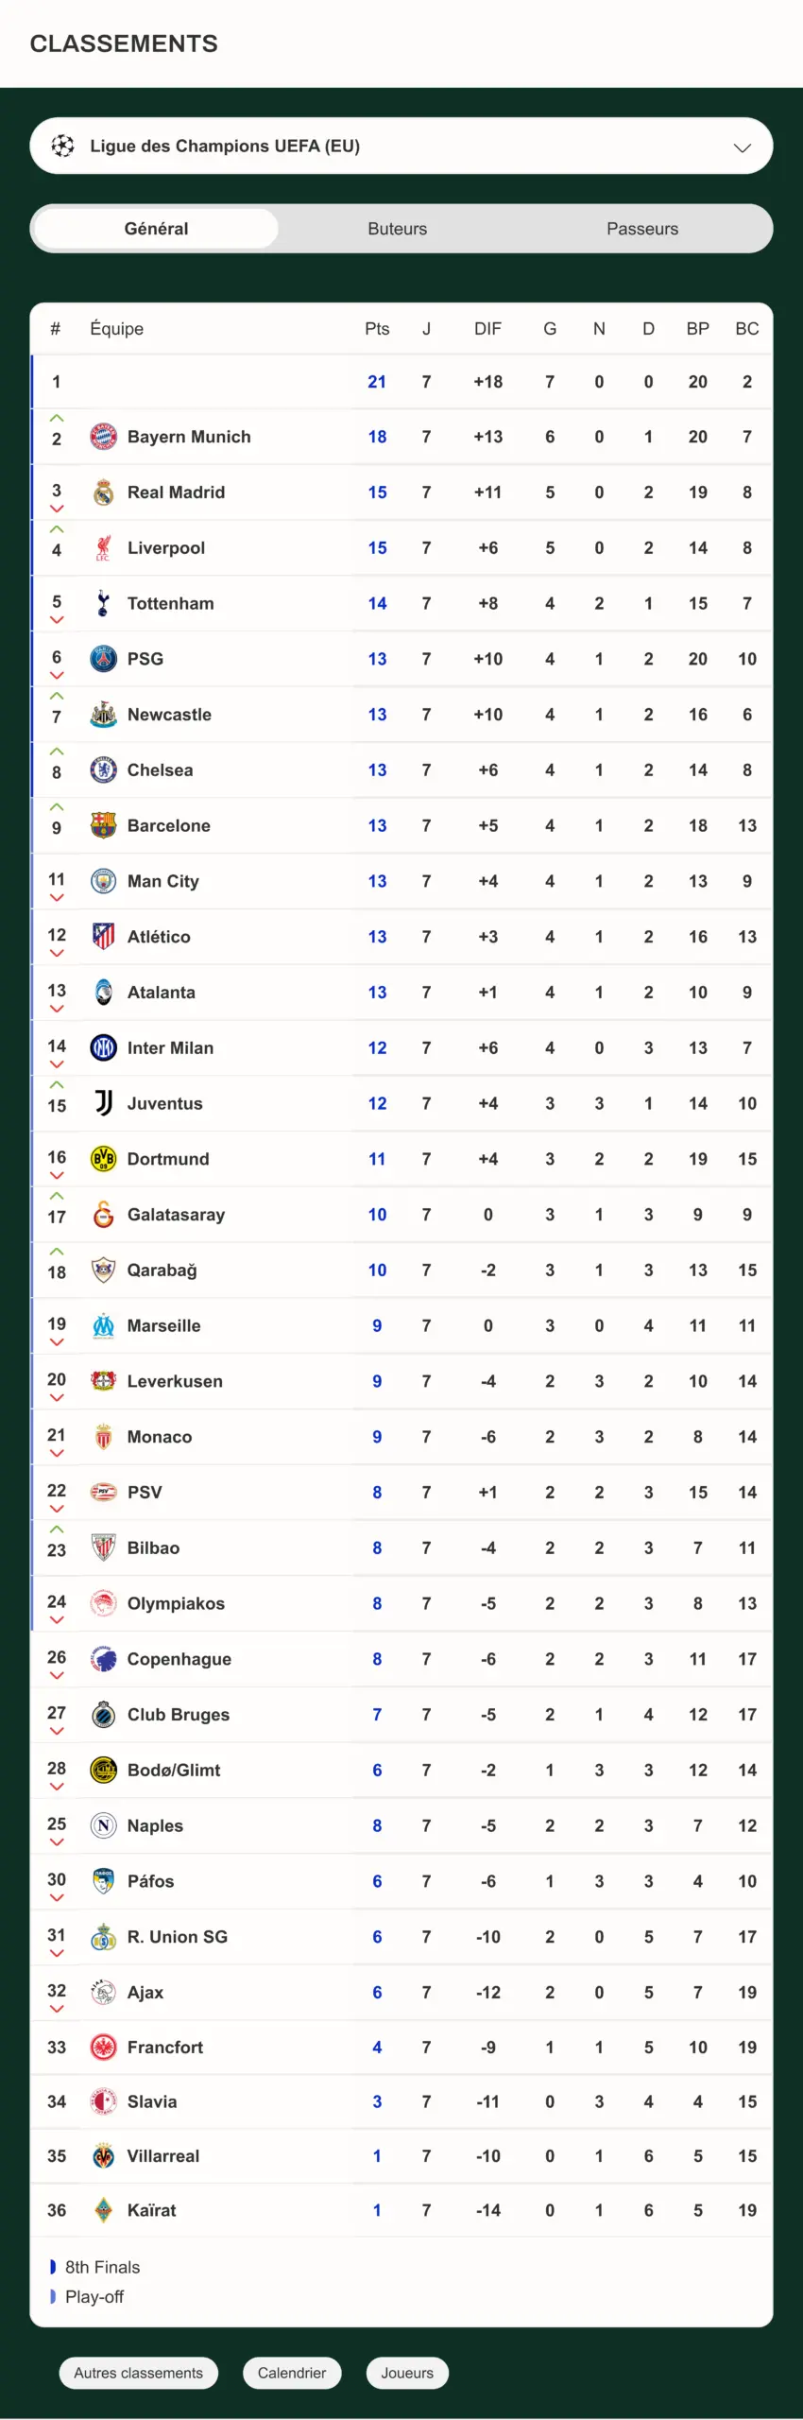The height and width of the screenshot is (2420, 803).
Task: Click Tottenham's points total link
Action: click(377, 603)
